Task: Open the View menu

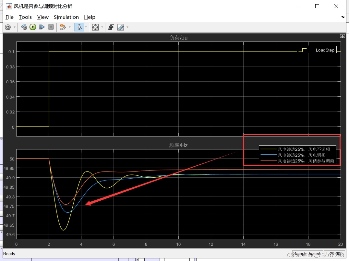Action: [43, 17]
